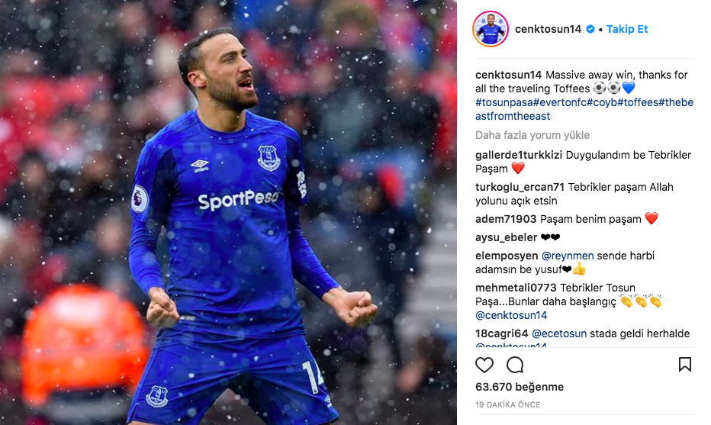This screenshot has height=425, width=711.
Task: Open the cenktosun14 profile picture
Action: pyautogui.click(x=491, y=29)
